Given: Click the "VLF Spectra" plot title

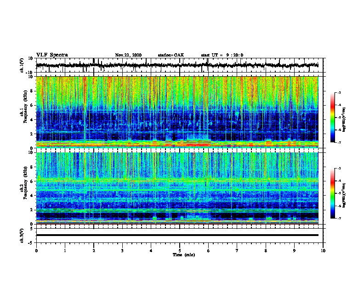Looking at the screenshot, I should [x=52, y=55].
